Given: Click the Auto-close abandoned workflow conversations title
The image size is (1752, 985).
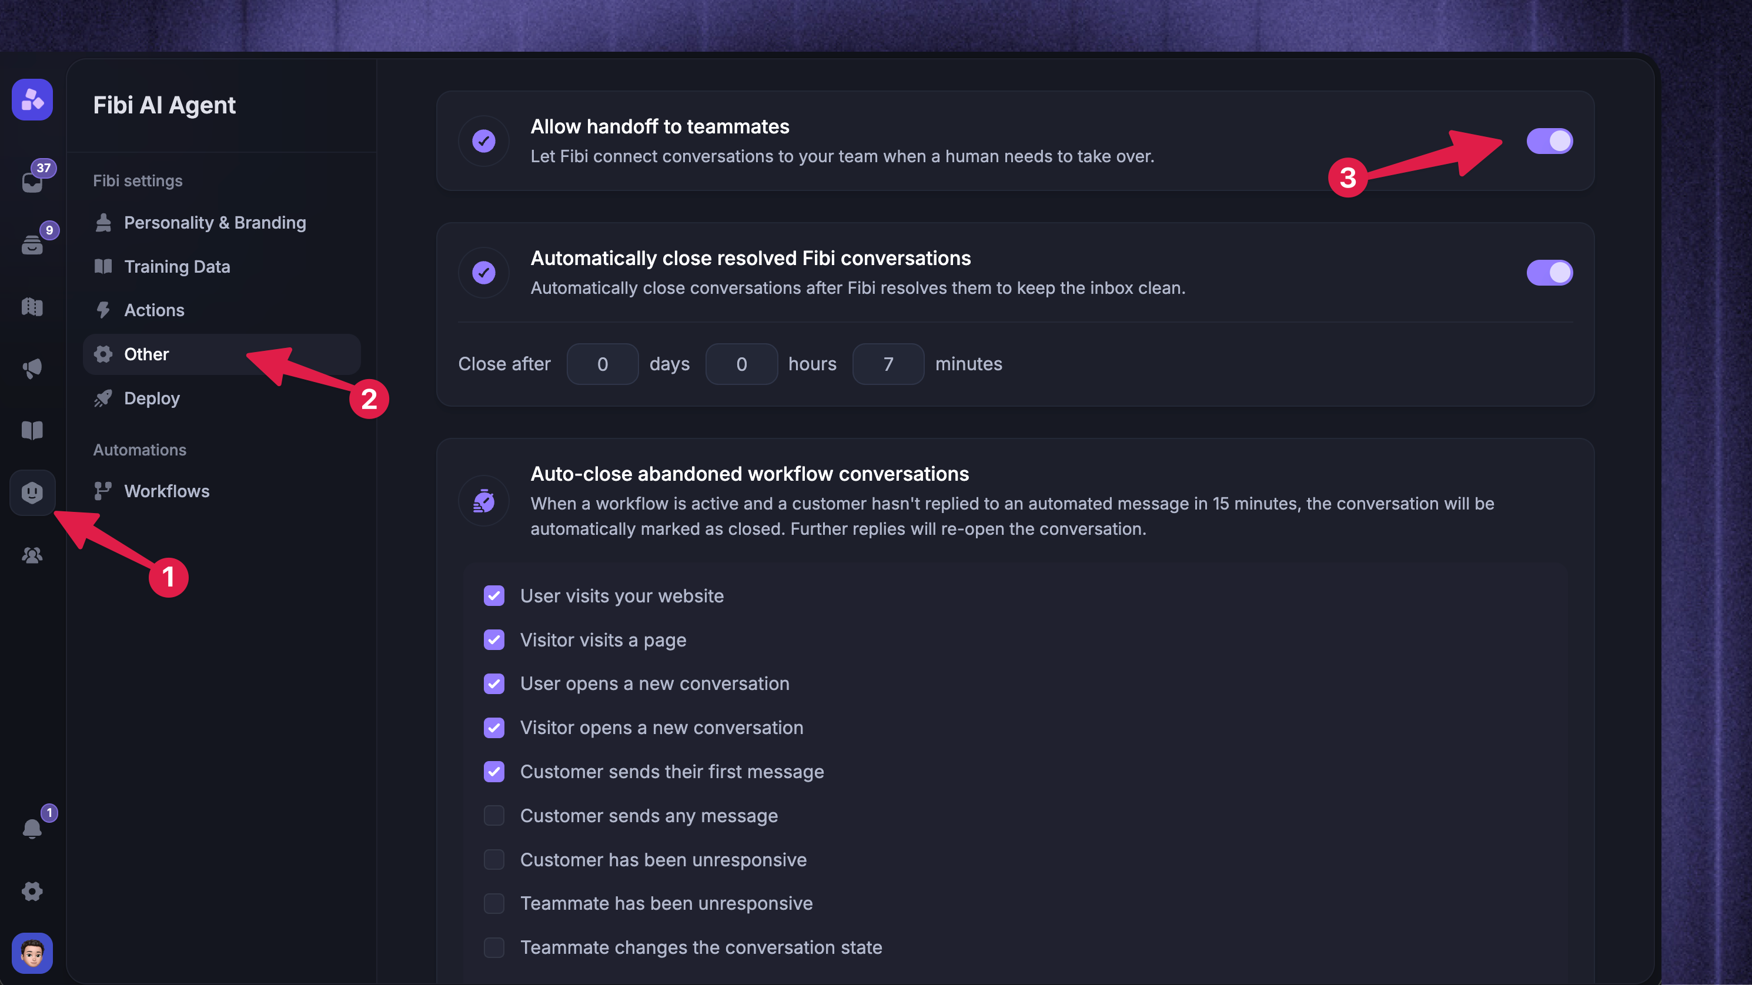Looking at the screenshot, I should (x=750, y=474).
